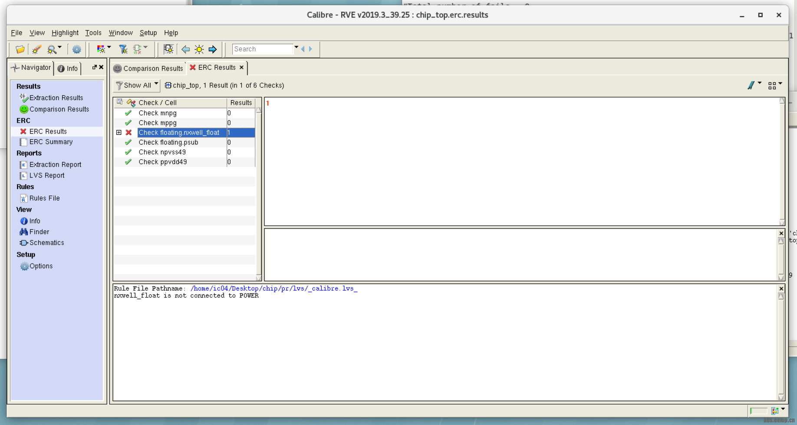
Task: Open the Search field dropdown arrow
Action: coord(296,48)
